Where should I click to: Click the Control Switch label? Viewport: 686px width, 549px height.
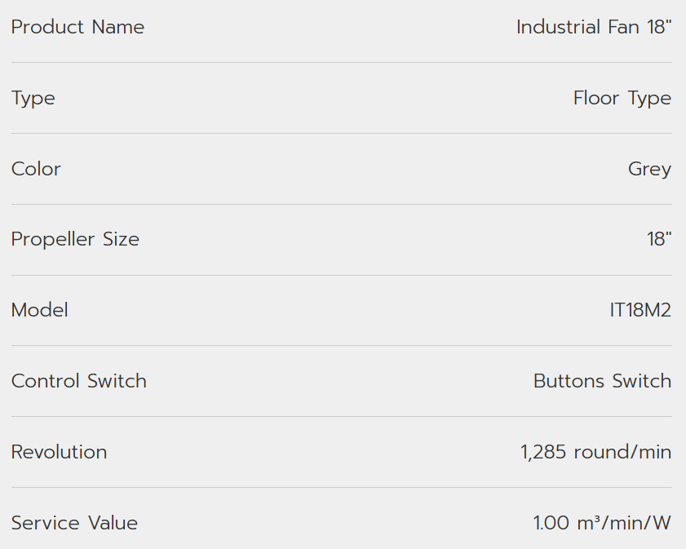(79, 381)
